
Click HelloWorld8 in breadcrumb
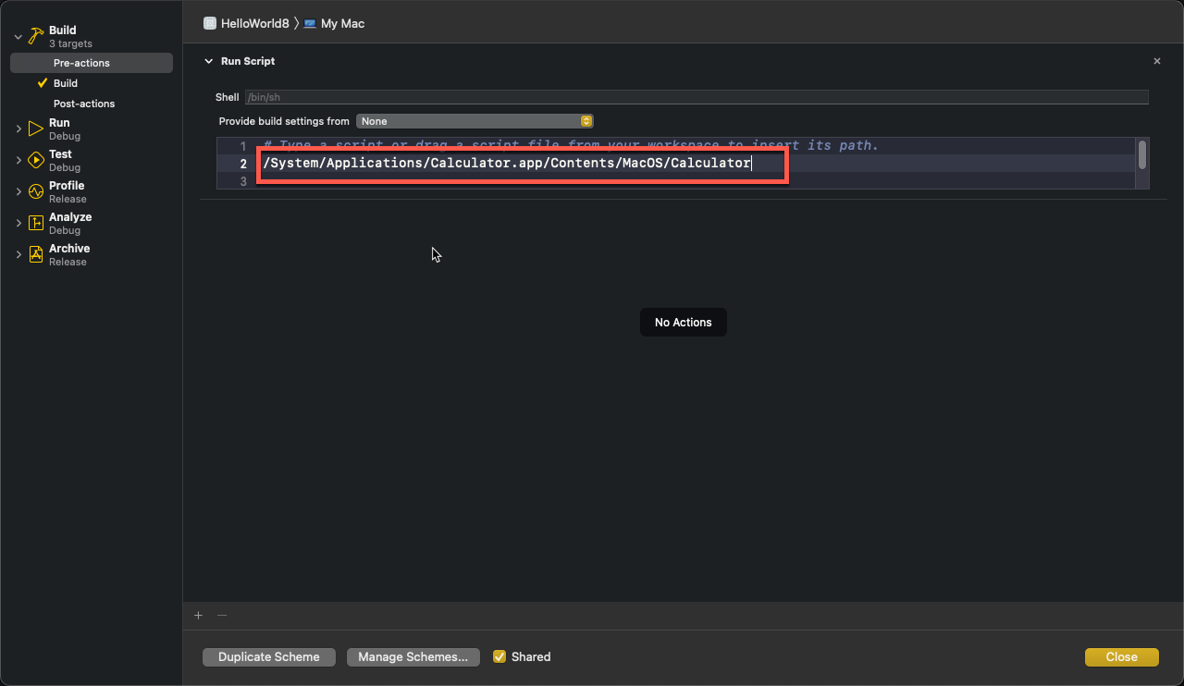[255, 23]
